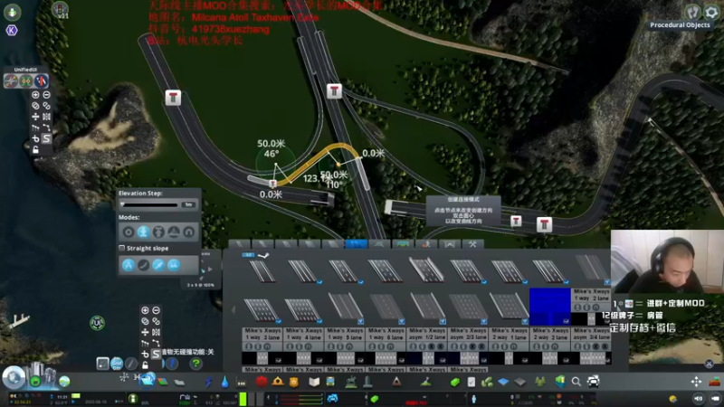This screenshot has height=407, width=724.
Task: Click footprints icon next to settings gear
Action: tap(692, 12)
